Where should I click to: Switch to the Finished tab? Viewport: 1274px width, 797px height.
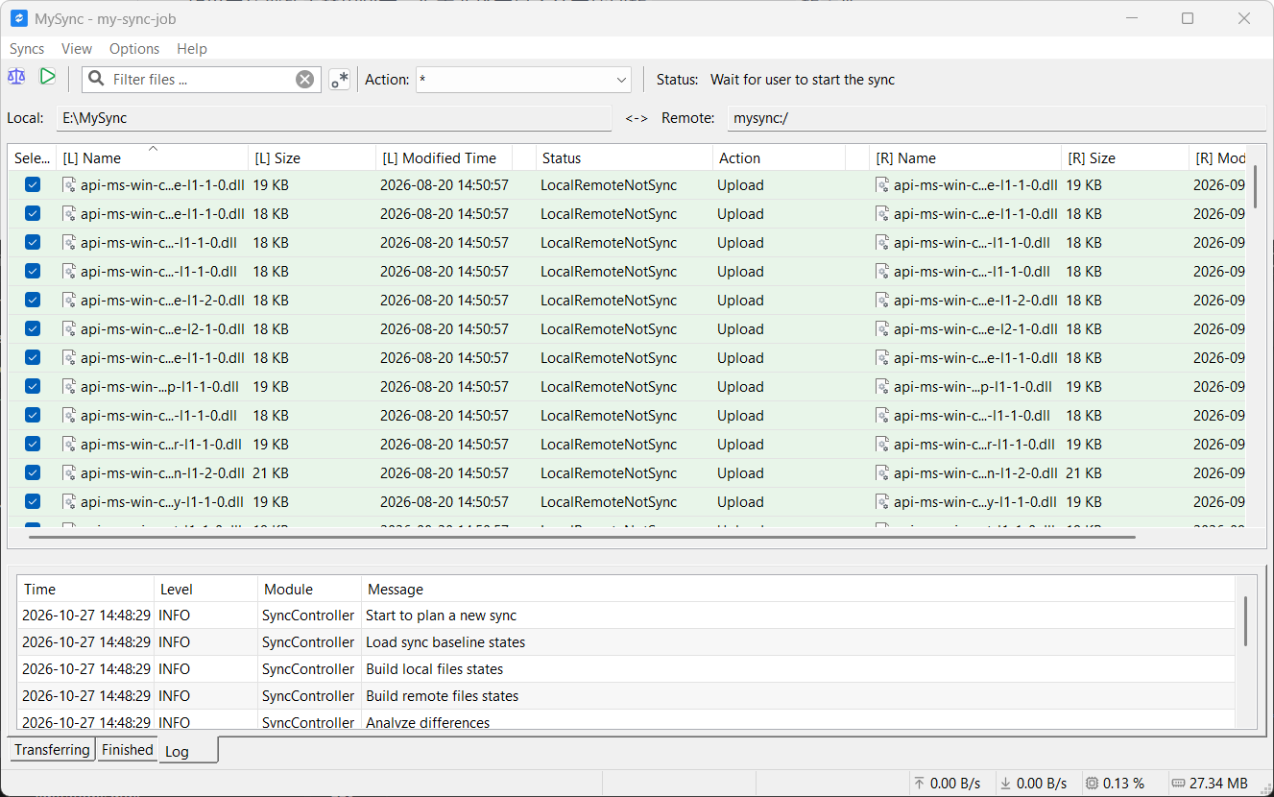127,750
